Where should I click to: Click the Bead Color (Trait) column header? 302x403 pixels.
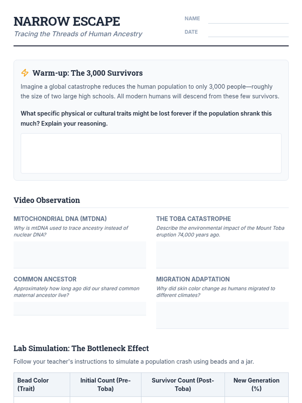33,384
